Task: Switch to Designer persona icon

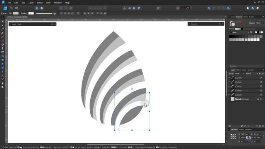Action: pyautogui.click(x=5, y=8)
